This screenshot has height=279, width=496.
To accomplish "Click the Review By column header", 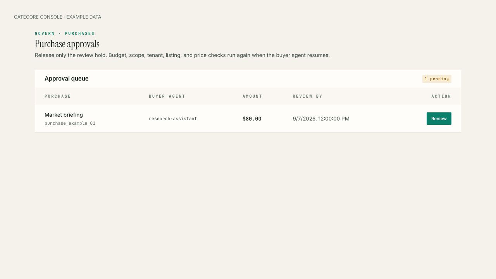I will point(307,96).
